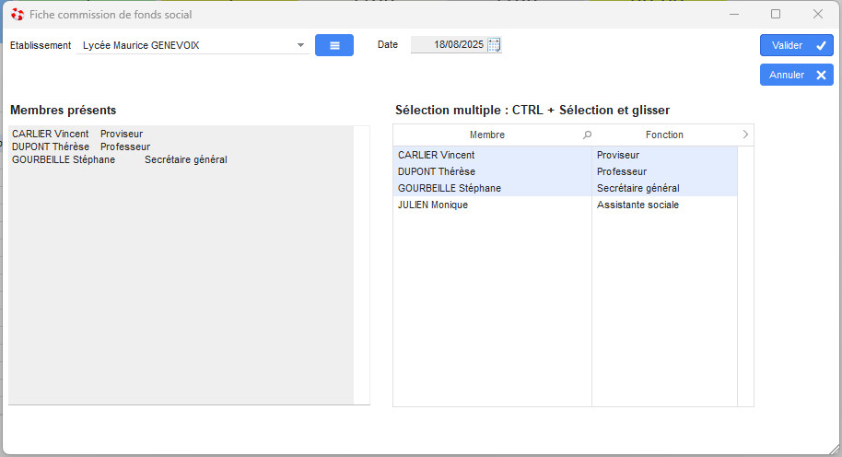Viewport: 842px width, 457px height.
Task: Select GOURBEILLE Stéphane row in the table
Action: 450,188
